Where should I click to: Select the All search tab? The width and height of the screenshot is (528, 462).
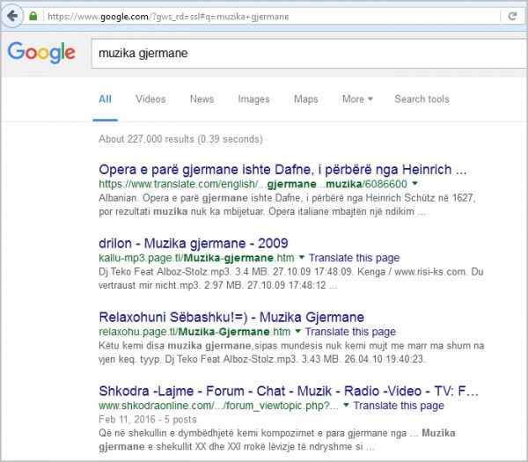pyautogui.click(x=105, y=99)
